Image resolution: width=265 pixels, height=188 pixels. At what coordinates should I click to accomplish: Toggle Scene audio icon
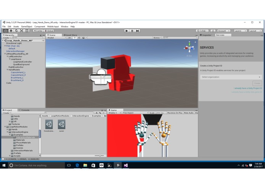[x=79, y=38]
